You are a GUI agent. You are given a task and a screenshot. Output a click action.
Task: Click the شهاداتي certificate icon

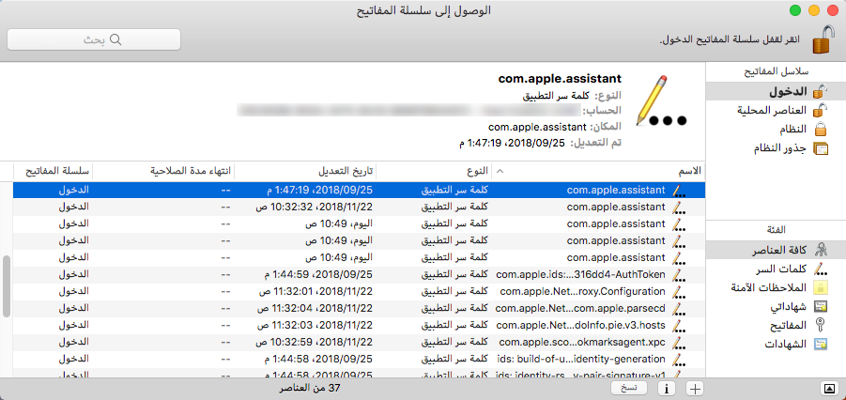pyautogui.click(x=820, y=306)
